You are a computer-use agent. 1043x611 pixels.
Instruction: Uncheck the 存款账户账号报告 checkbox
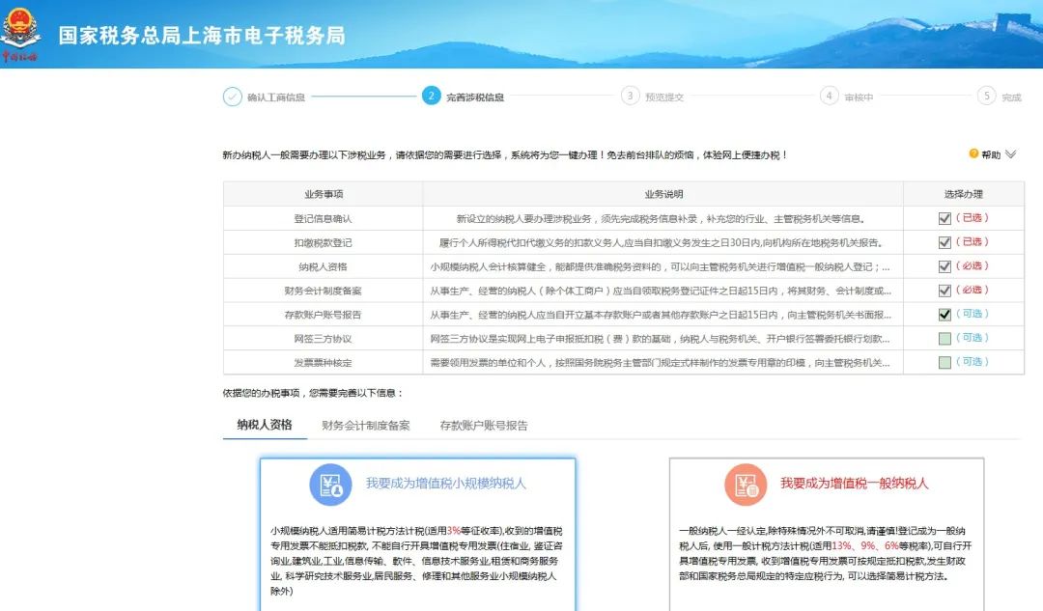[x=944, y=314]
